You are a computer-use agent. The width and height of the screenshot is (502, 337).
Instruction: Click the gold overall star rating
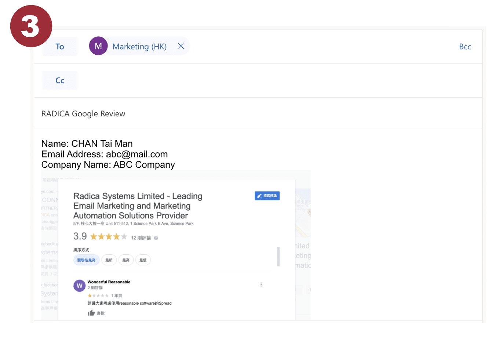(109, 237)
